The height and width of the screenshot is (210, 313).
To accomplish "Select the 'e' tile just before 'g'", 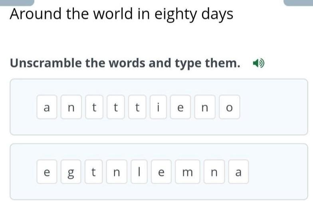I will tap(47, 172).
